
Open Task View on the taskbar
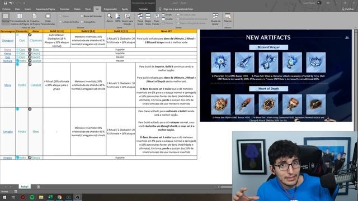coord(13,197)
